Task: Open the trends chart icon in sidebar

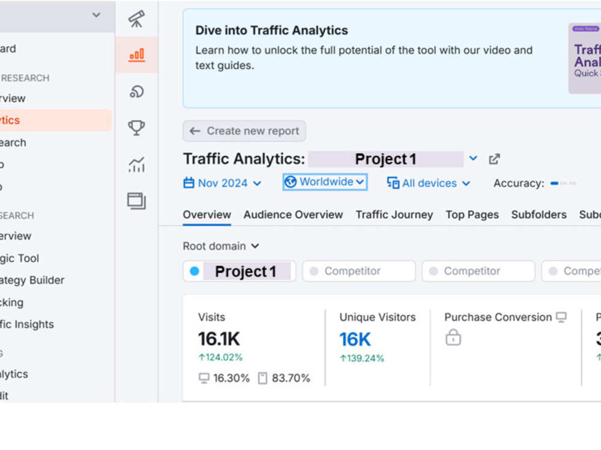Action: (x=136, y=164)
